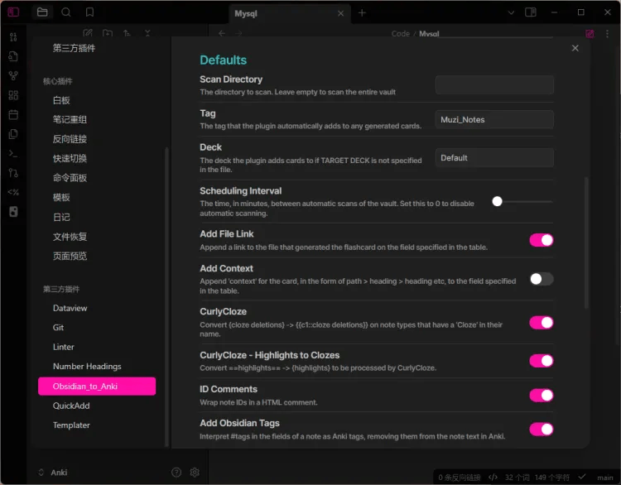Open the graph view ribbon icon
The image size is (621, 485).
coord(13,75)
